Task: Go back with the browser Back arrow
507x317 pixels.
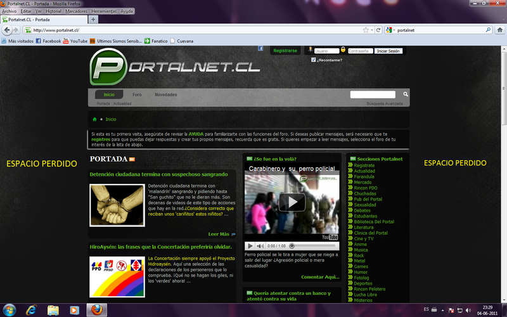Action: [x=7, y=30]
